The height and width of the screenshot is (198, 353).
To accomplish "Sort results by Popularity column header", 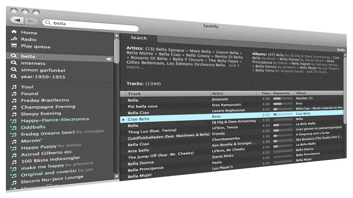I will tap(283, 93).
